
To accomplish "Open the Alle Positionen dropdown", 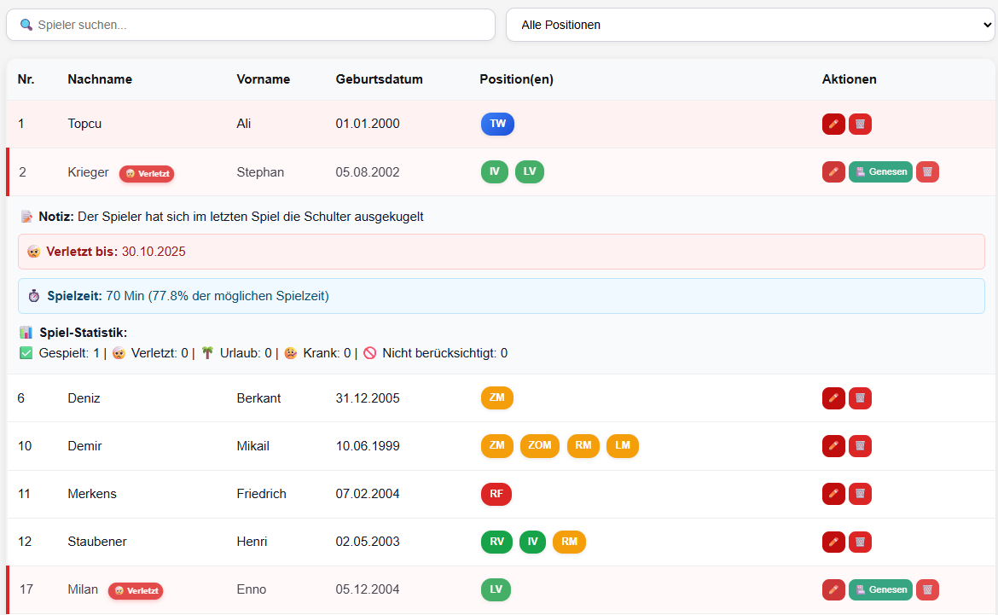I will coord(750,25).
